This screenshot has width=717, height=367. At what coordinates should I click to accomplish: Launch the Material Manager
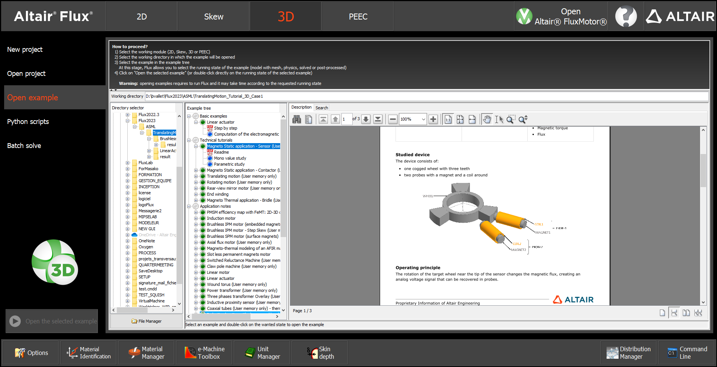(x=146, y=353)
